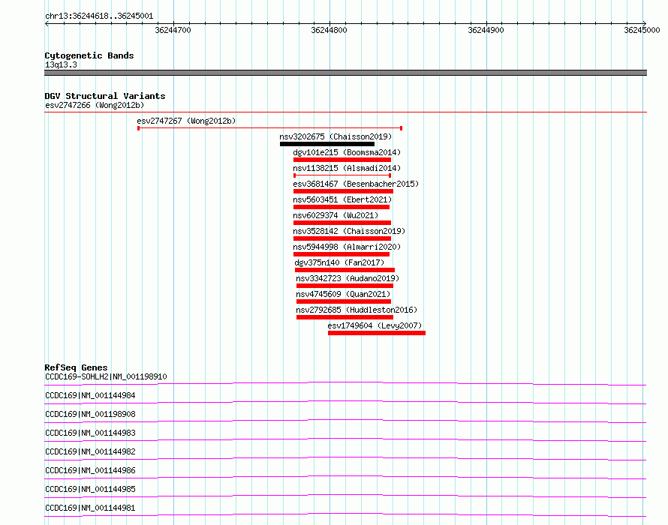Image resolution: width=668 pixels, height=525 pixels.
Task: Click the 36244900 ruler position label
Action: coord(486,30)
